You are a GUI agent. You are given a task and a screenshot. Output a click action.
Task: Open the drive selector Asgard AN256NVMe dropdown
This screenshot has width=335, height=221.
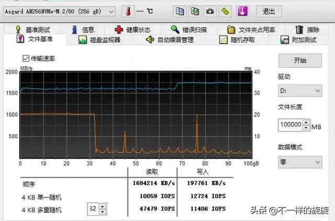59,12
